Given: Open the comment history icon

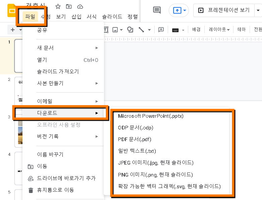Looking at the screenshot, I should [157, 10].
